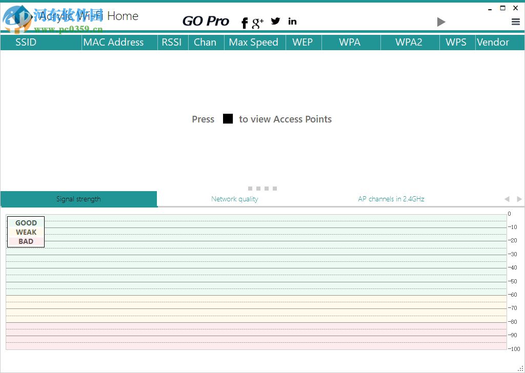The width and height of the screenshot is (525, 373).
Task: Sort networks by the SSID column
Action: click(x=25, y=42)
